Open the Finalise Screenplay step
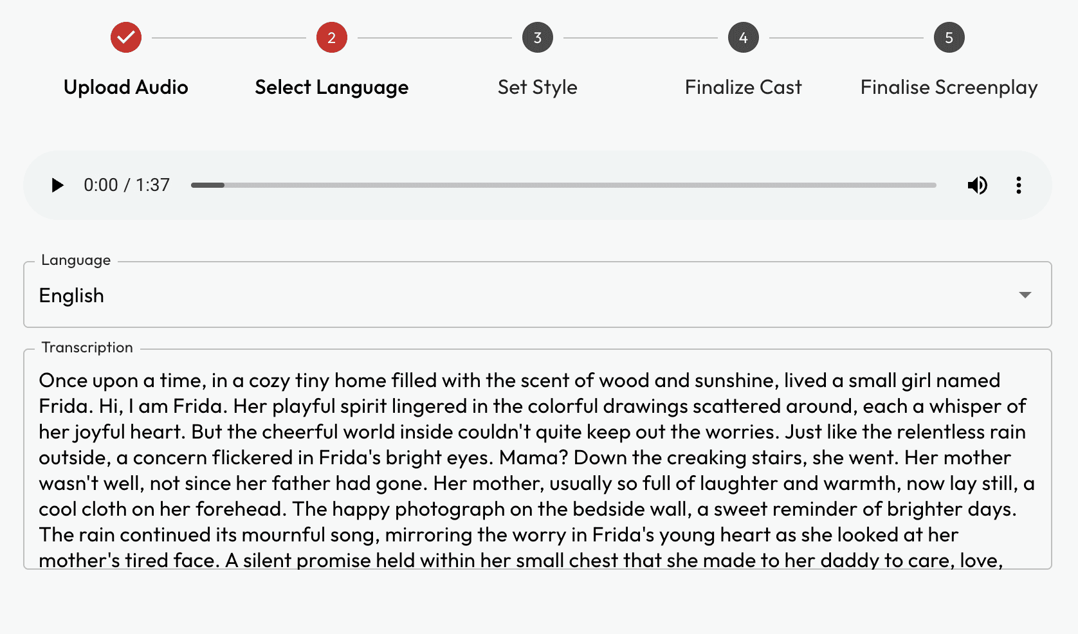Image resolution: width=1078 pixels, height=634 pixels. coord(949,87)
